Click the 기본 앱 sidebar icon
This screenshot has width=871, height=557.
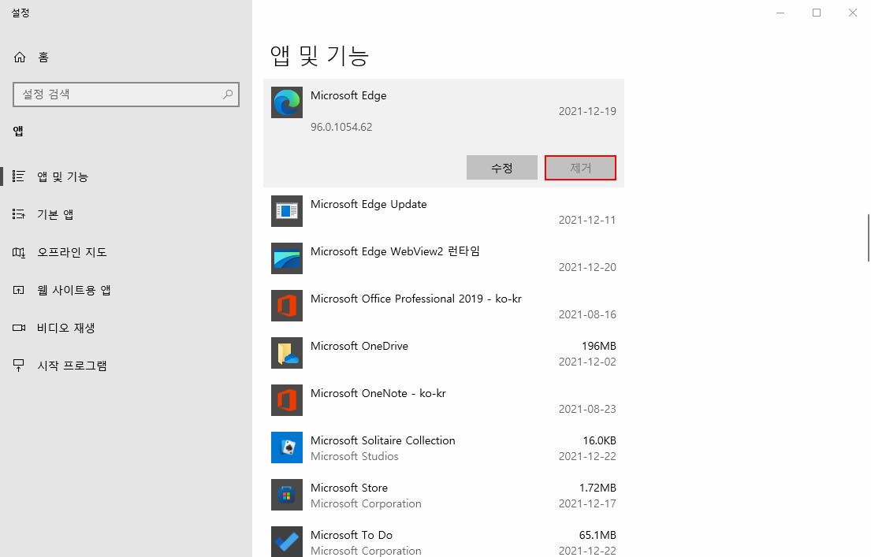coord(18,214)
